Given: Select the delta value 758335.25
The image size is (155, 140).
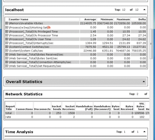Looking at the screenshot, I should coord(139,51).
